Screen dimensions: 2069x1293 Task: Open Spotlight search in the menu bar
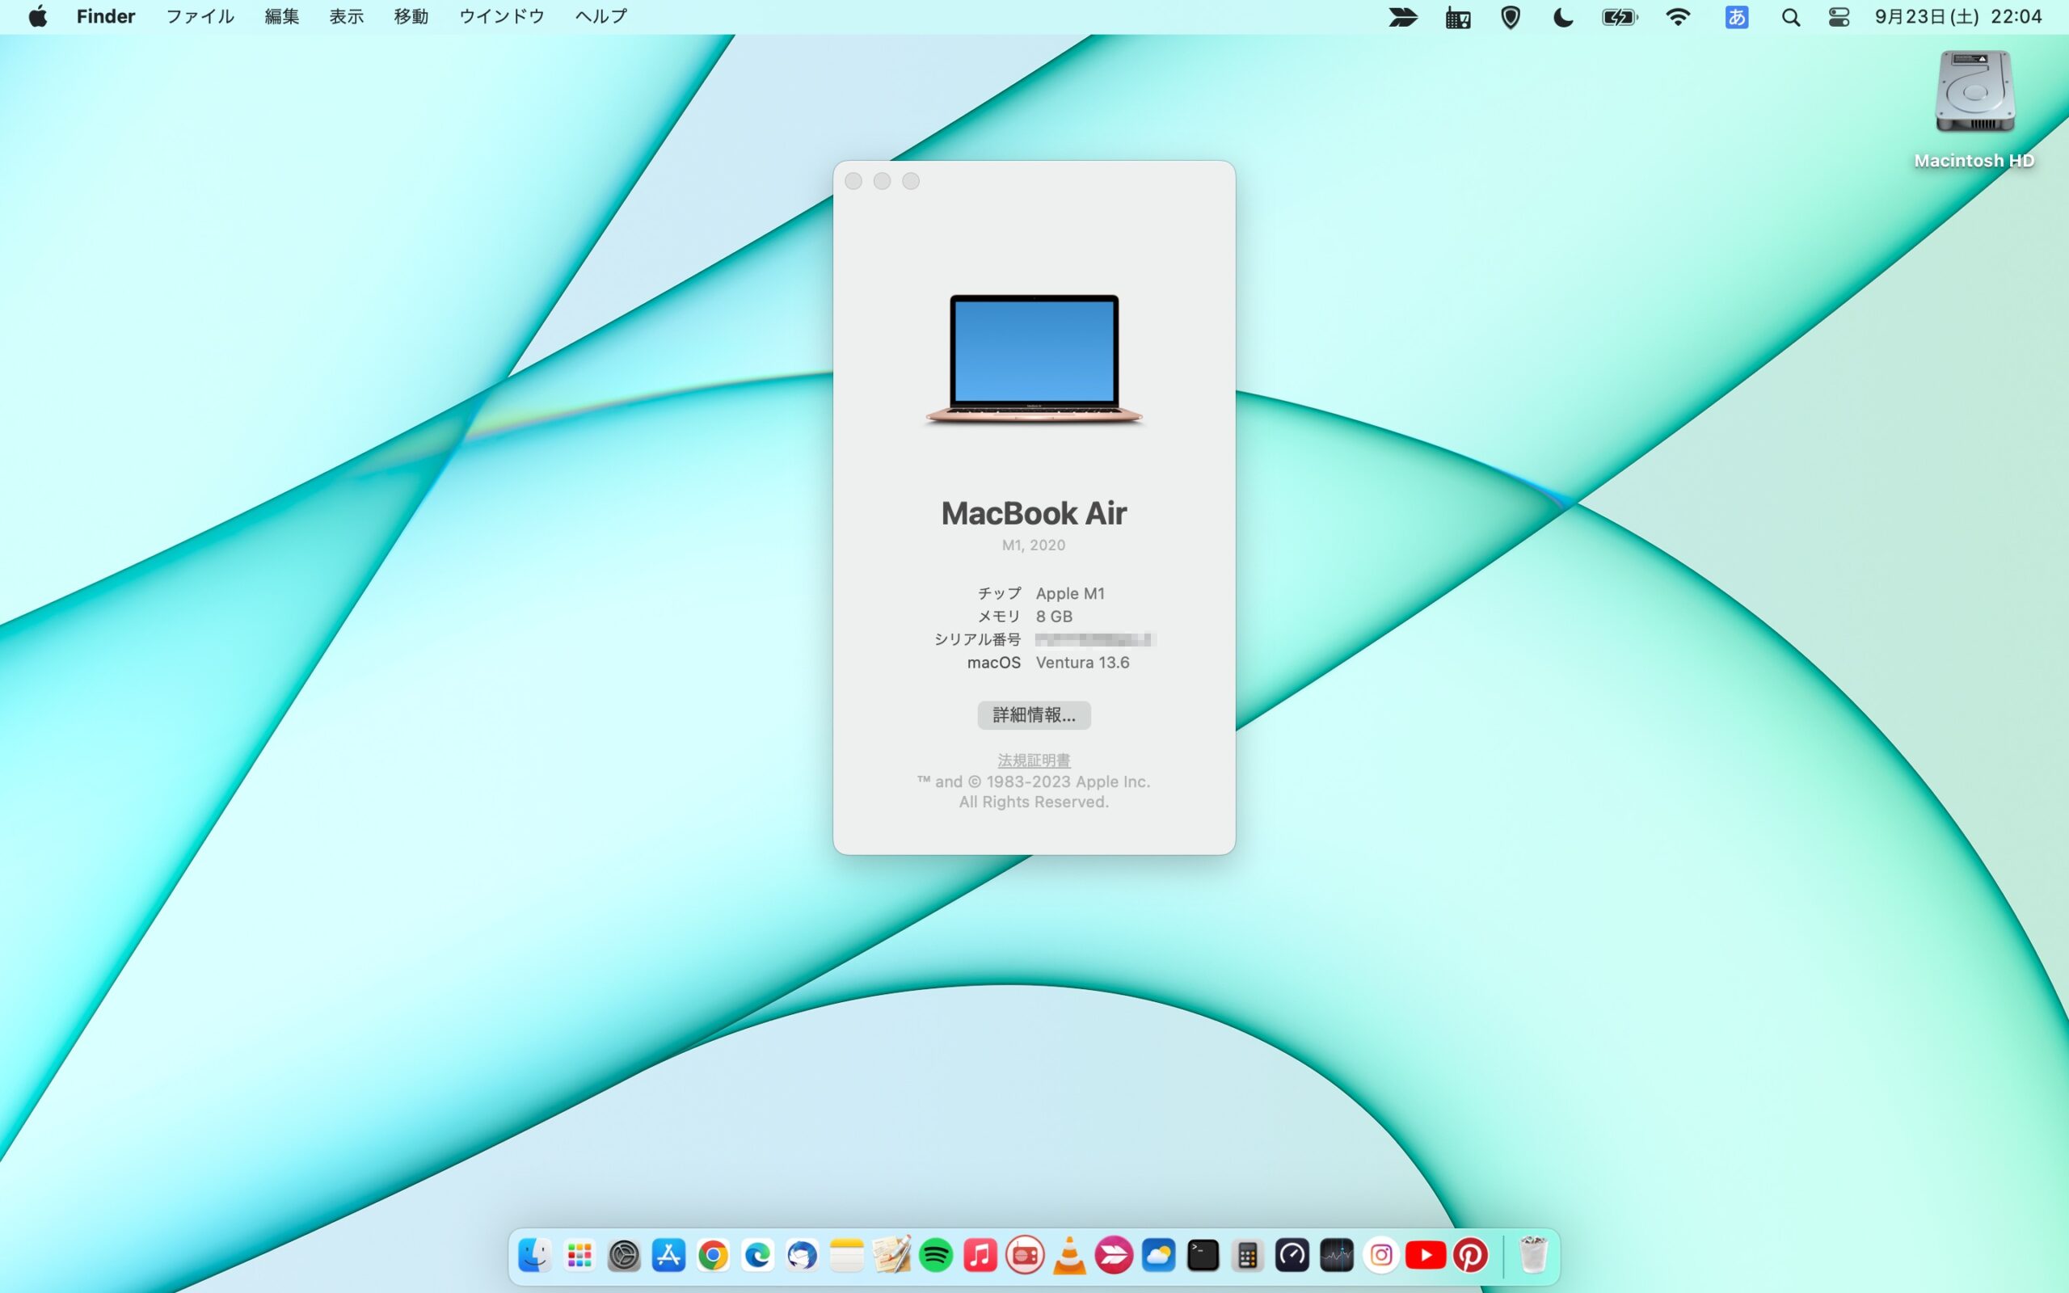(x=1790, y=17)
